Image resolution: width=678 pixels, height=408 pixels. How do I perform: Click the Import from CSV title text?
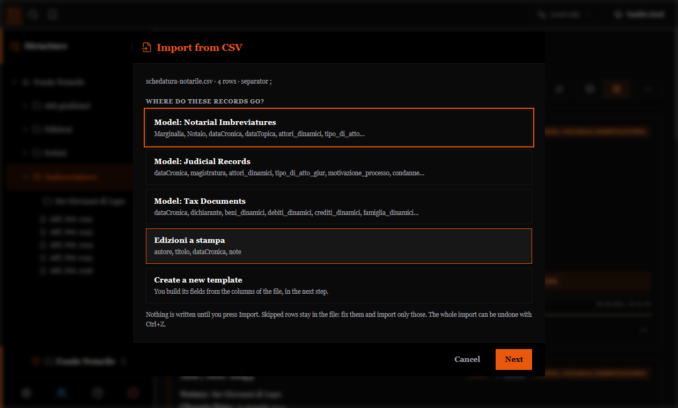click(x=200, y=48)
